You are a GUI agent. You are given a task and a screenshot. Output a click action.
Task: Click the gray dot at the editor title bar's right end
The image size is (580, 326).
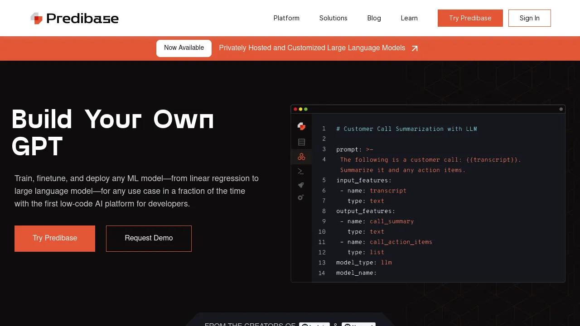[x=561, y=109]
